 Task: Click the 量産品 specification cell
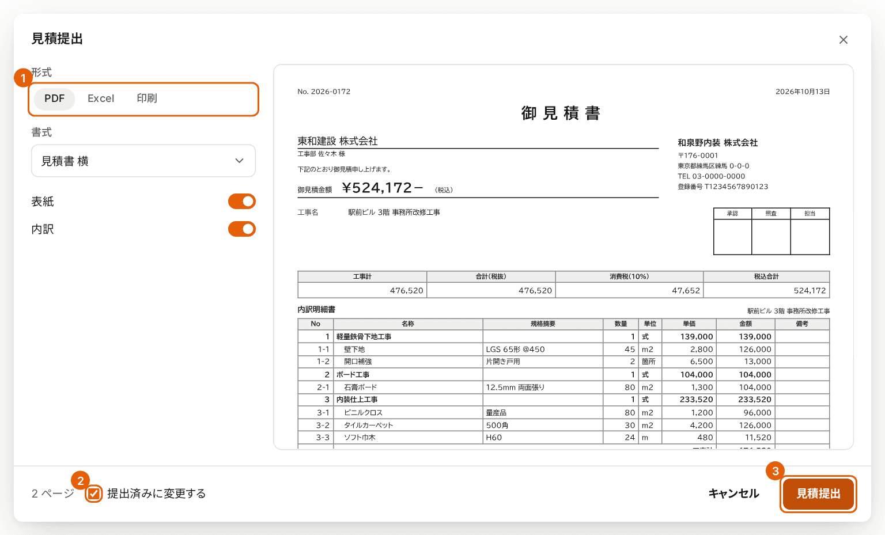[543, 413]
